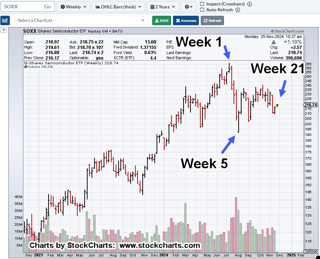Open info icon beside Auto-Refresh
The width and height of the screenshot is (320, 259).
pyautogui.click(x=238, y=10)
